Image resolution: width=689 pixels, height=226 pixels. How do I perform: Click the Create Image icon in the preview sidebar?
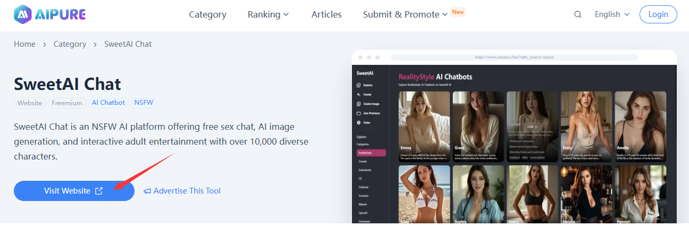click(359, 104)
